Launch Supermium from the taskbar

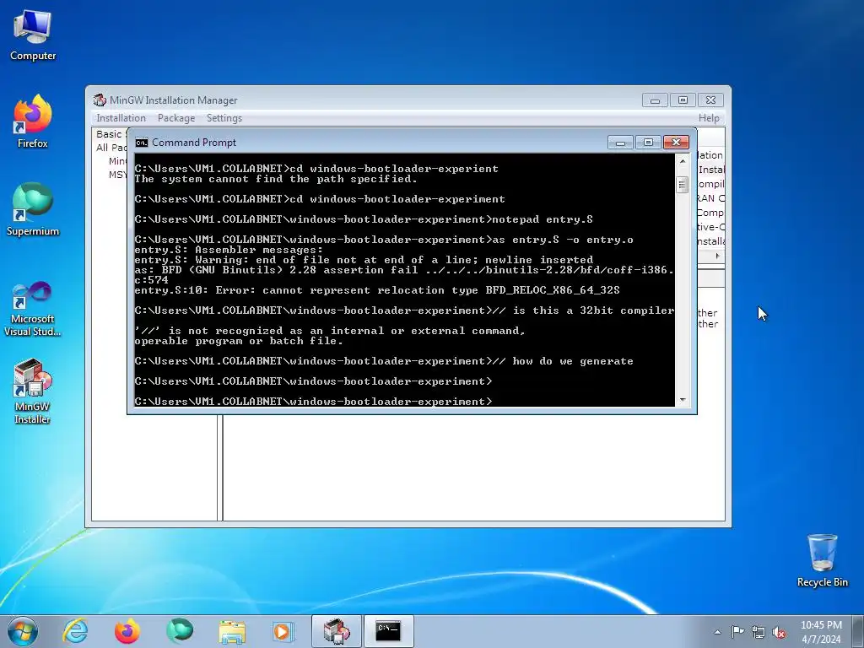click(179, 631)
